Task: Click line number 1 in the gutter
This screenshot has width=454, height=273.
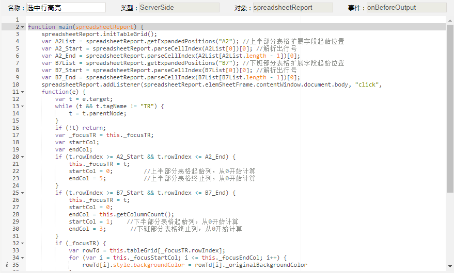Action: tap(18, 20)
